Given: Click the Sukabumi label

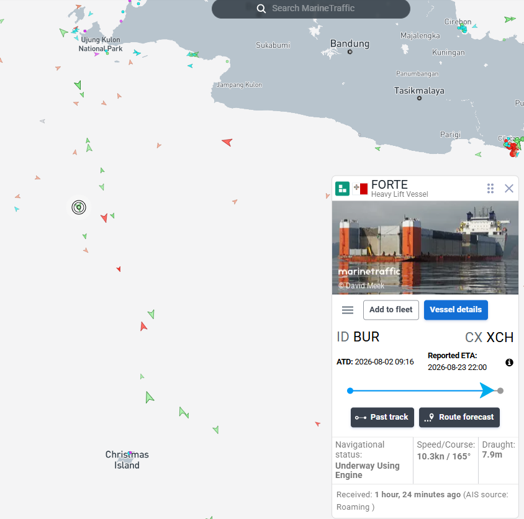Looking at the screenshot, I should point(273,45).
